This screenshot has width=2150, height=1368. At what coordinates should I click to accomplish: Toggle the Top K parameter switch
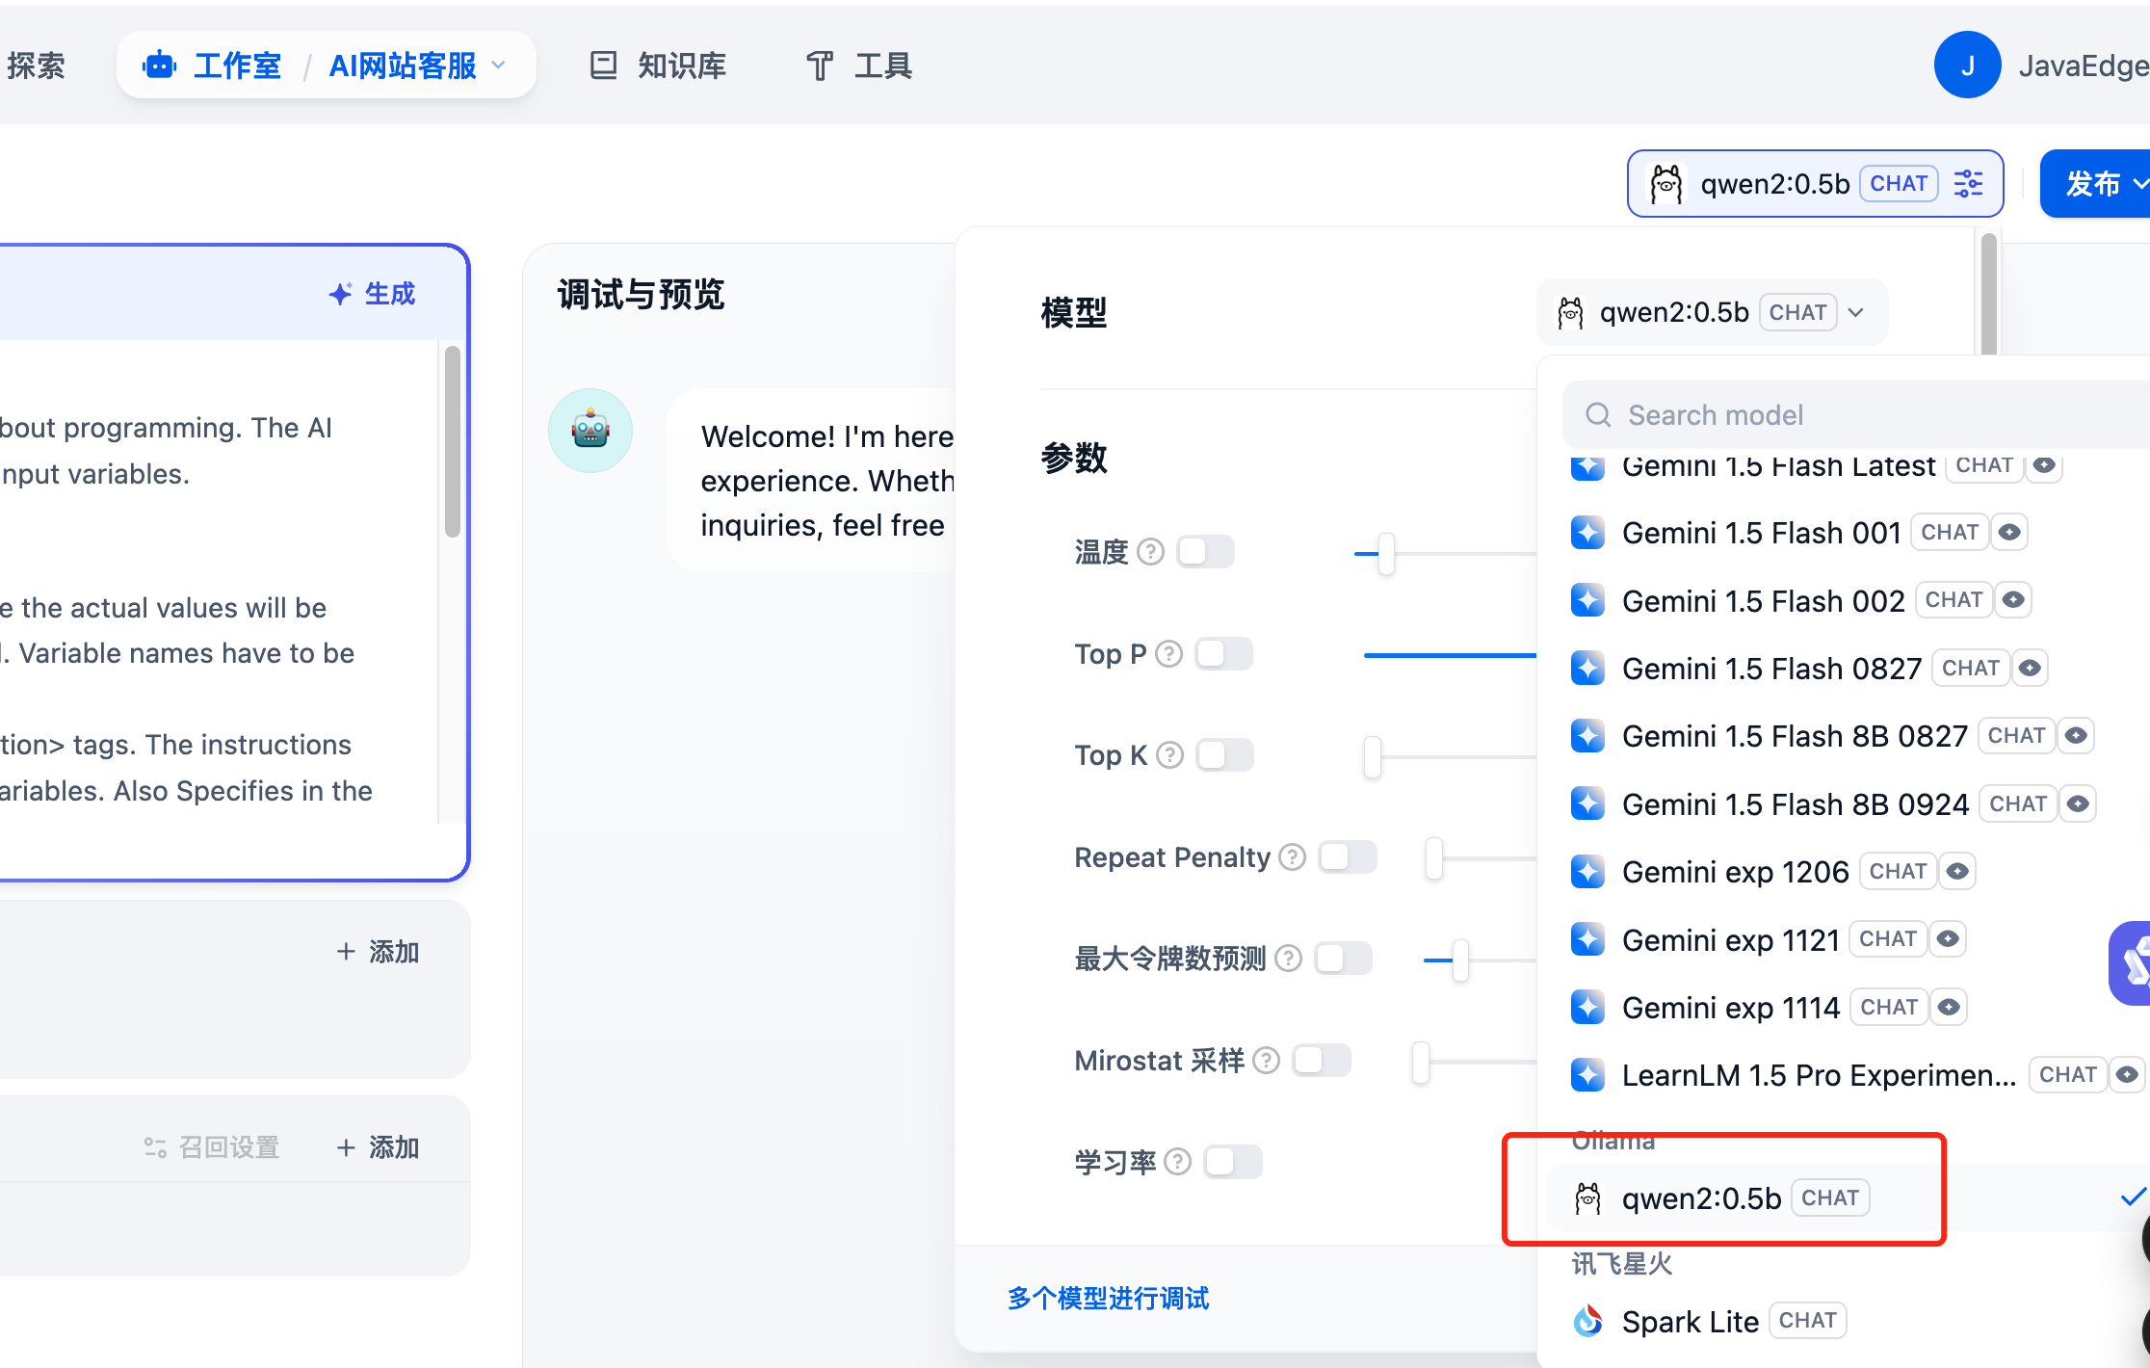[x=1224, y=755]
